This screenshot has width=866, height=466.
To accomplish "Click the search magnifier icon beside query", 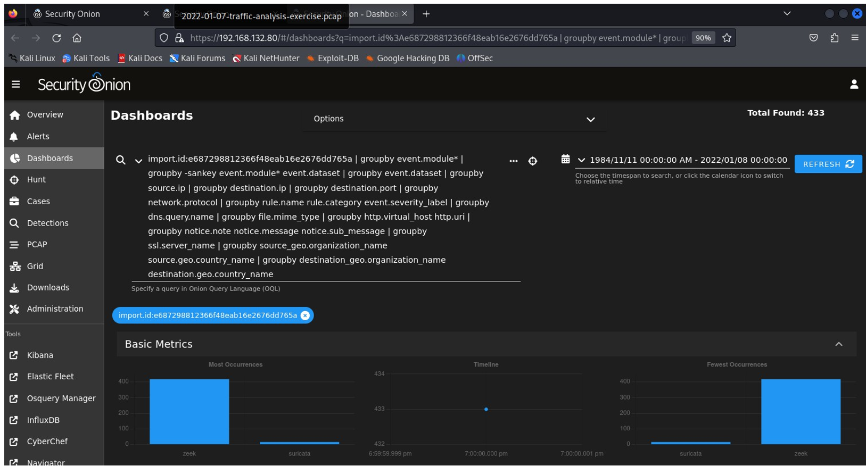I will [x=121, y=160].
